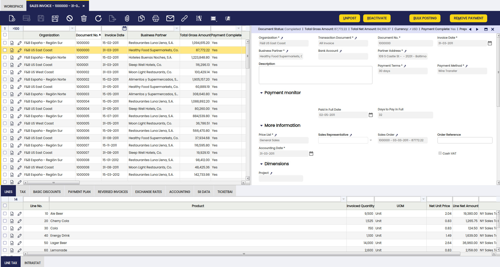This screenshot has width=500, height=267.
Task: Click the personalize form tools icon
Action: (199, 18)
